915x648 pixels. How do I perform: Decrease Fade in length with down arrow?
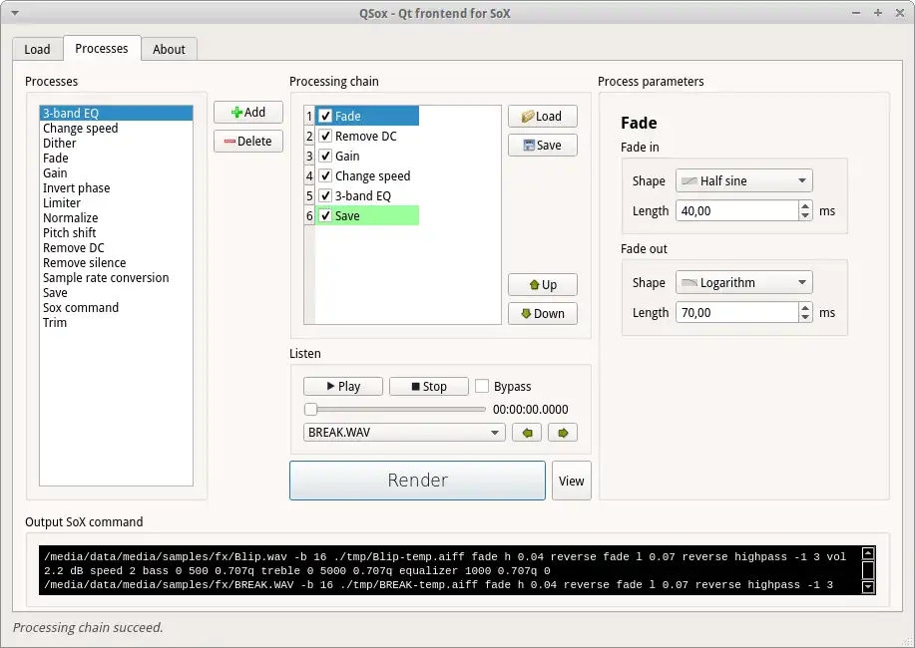coord(805,215)
